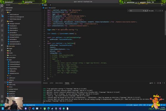Toggle Match Whole Word in find widget
This screenshot has width=166, height=111.
point(146,11)
